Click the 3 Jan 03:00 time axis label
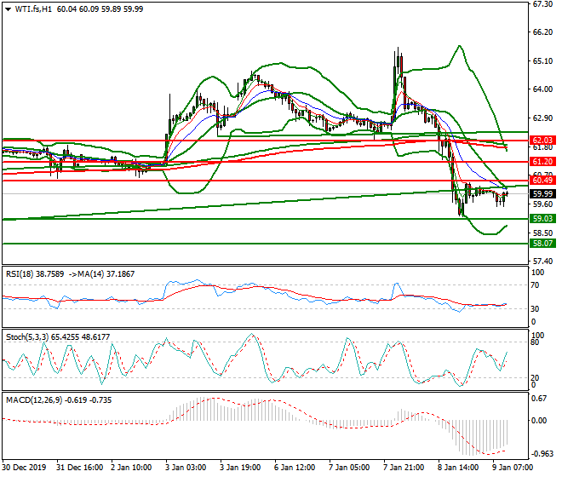The height and width of the screenshot is (477, 562). click(x=186, y=468)
